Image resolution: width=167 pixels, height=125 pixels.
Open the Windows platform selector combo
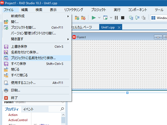click(159, 18)
